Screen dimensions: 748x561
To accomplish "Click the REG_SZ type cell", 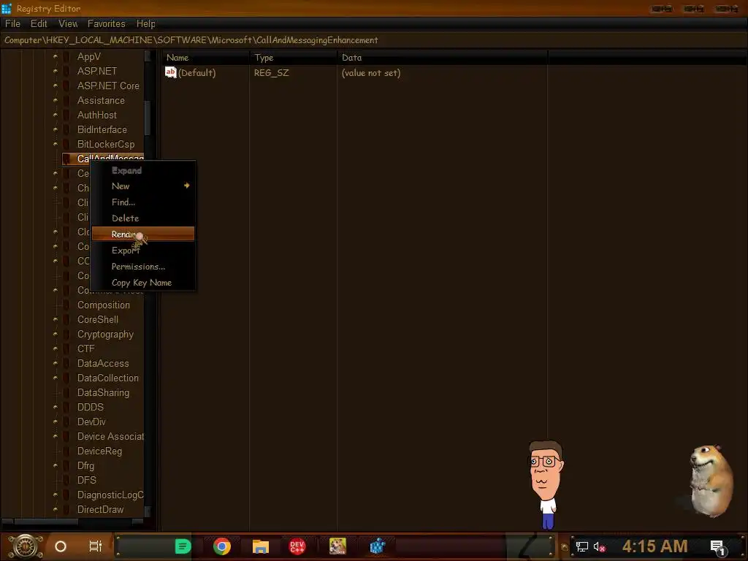I will coord(272,73).
